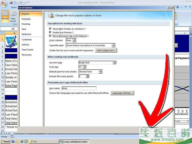Go to first sheet tab arrow
192x144 pixels.
[2, 133]
